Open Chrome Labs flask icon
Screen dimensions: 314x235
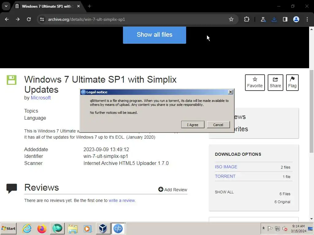[x=263, y=19]
